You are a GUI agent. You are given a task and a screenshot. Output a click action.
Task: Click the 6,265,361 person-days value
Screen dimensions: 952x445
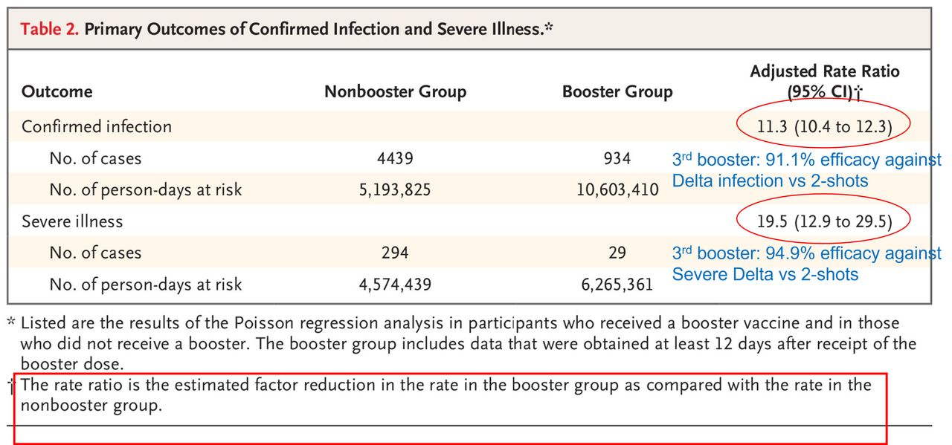617,284
